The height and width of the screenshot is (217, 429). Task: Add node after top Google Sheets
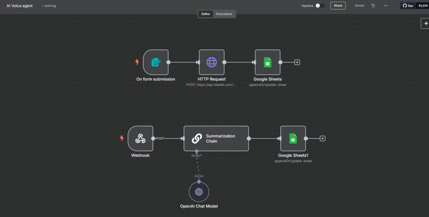[x=297, y=62]
